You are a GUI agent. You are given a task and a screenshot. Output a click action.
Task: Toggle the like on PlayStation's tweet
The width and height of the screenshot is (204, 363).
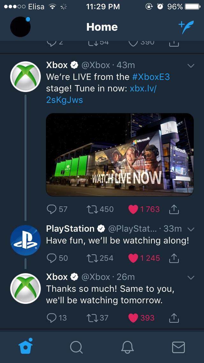133,258
